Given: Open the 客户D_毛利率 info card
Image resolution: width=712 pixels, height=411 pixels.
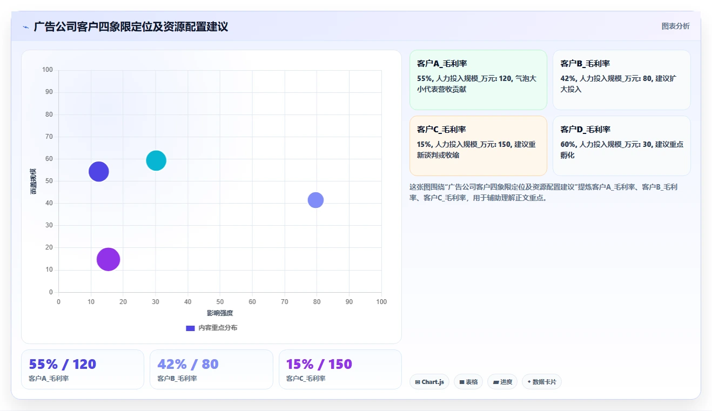Looking at the screenshot, I should [621, 146].
